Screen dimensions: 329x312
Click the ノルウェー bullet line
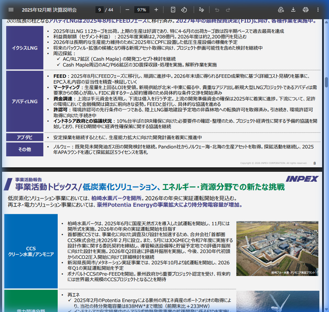[x=183, y=149]
